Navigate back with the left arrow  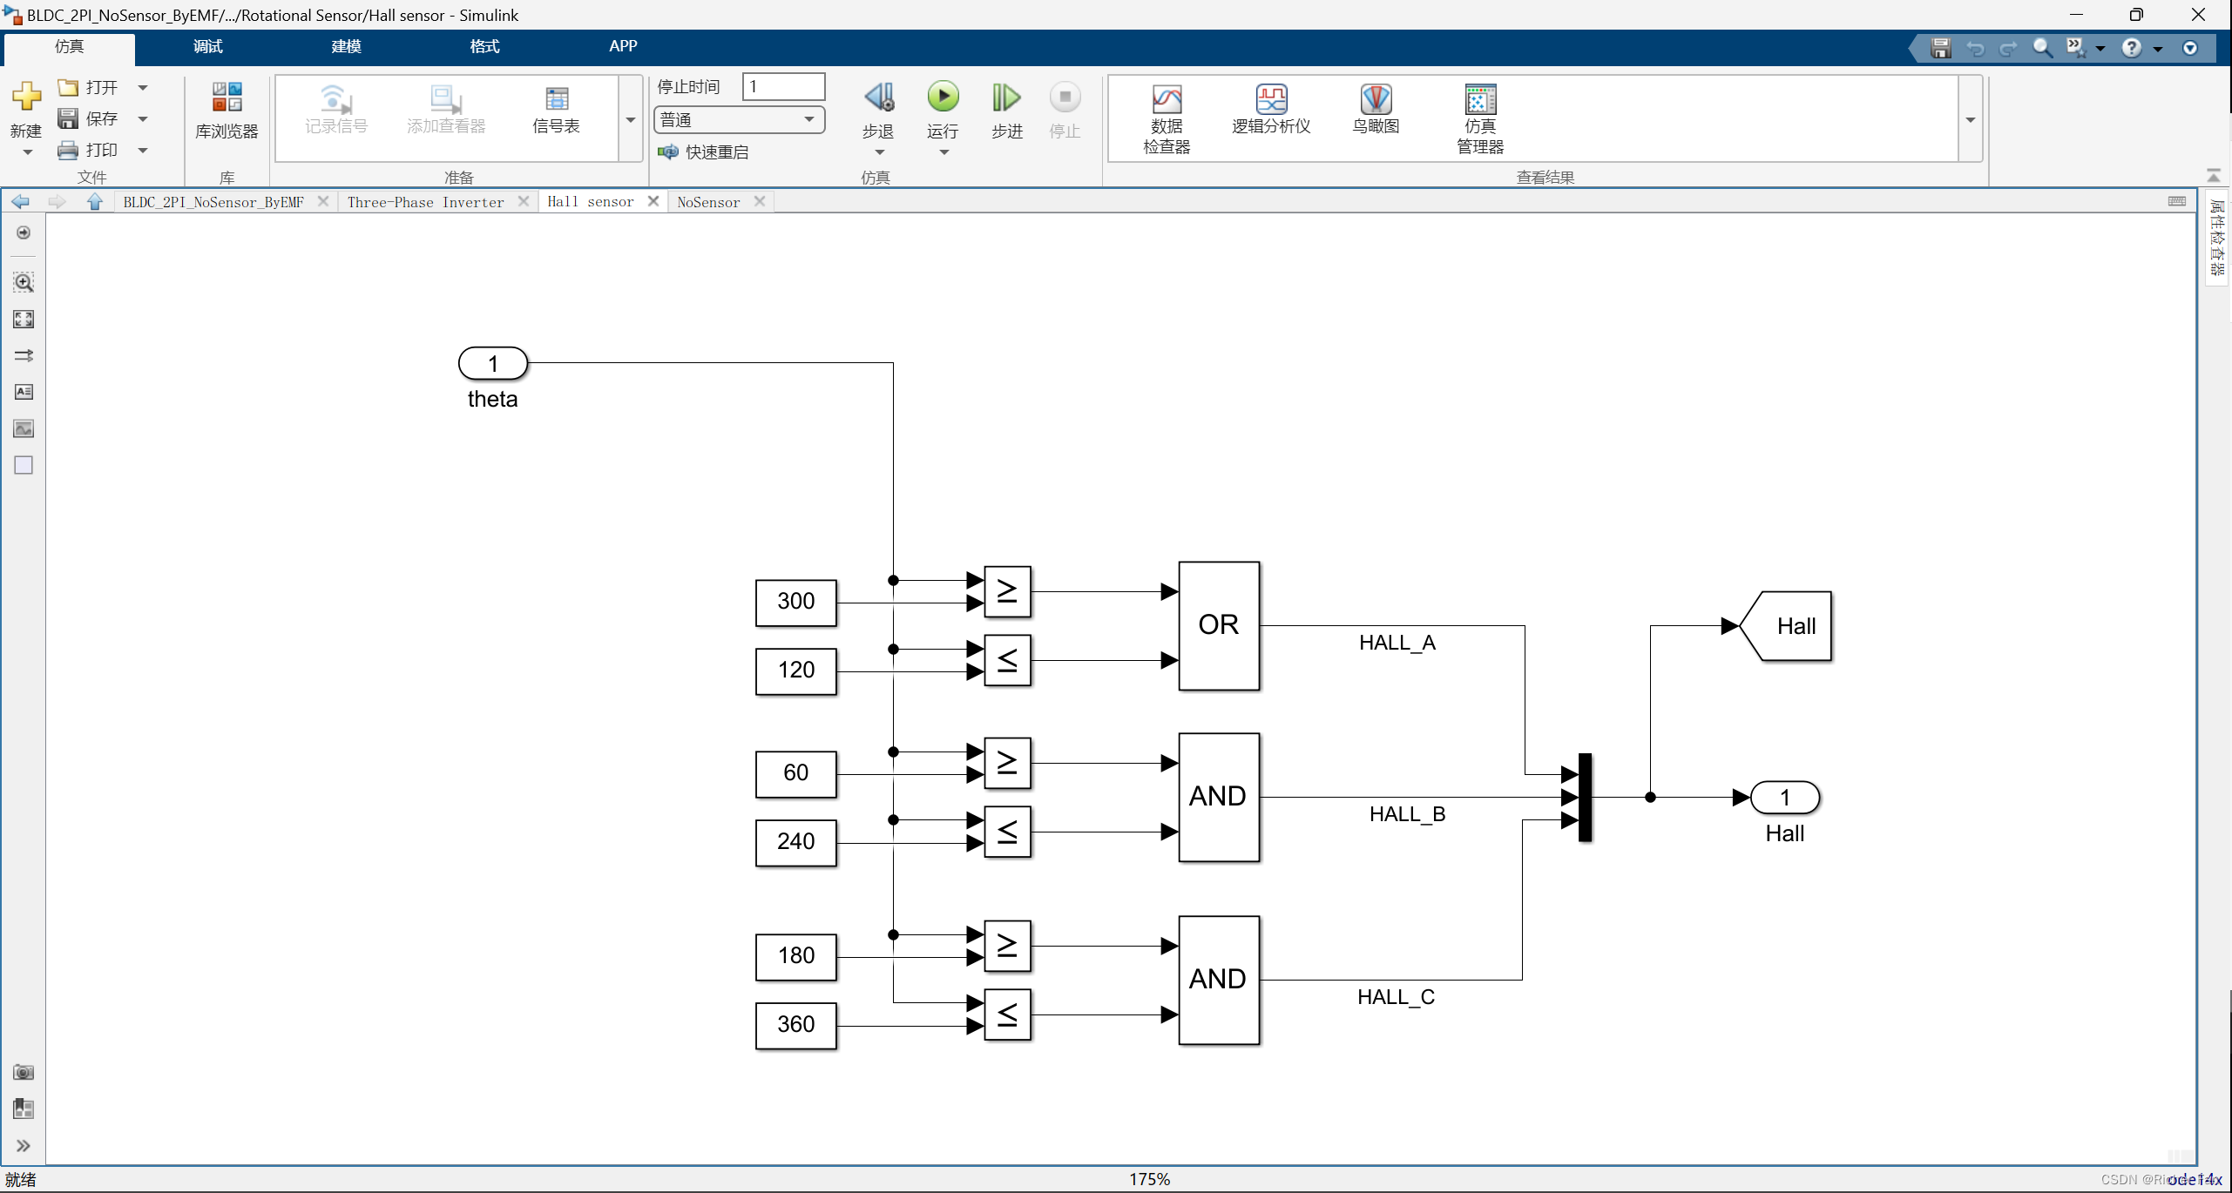[x=20, y=202]
